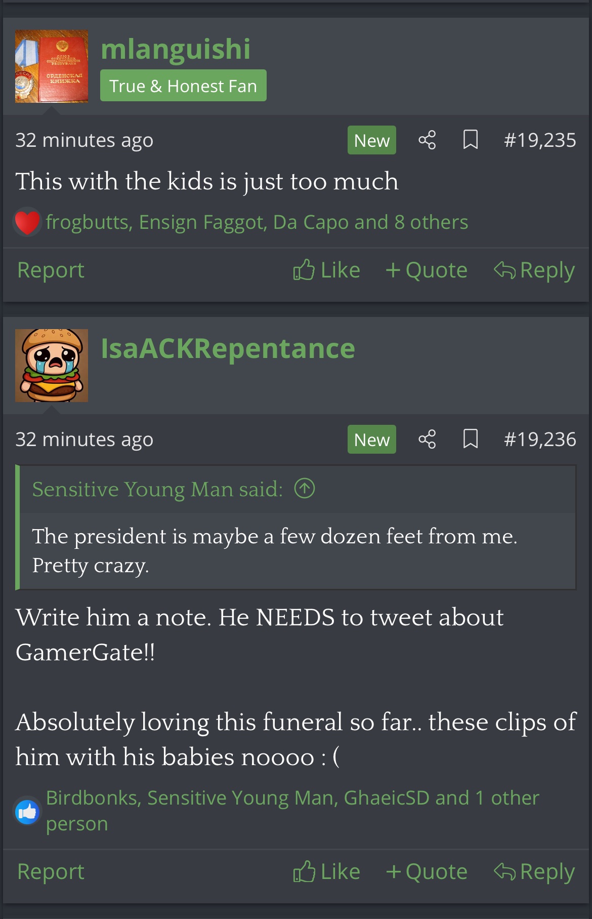Bookmark IsaACKRepentance's post #19,236
592x919 pixels.
tap(471, 439)
